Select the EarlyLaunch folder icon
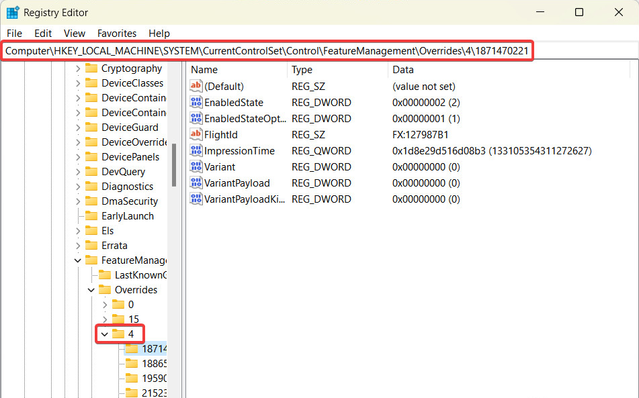Image resolution: width=639 pixels, height=398 pixels. coord(91,216)
